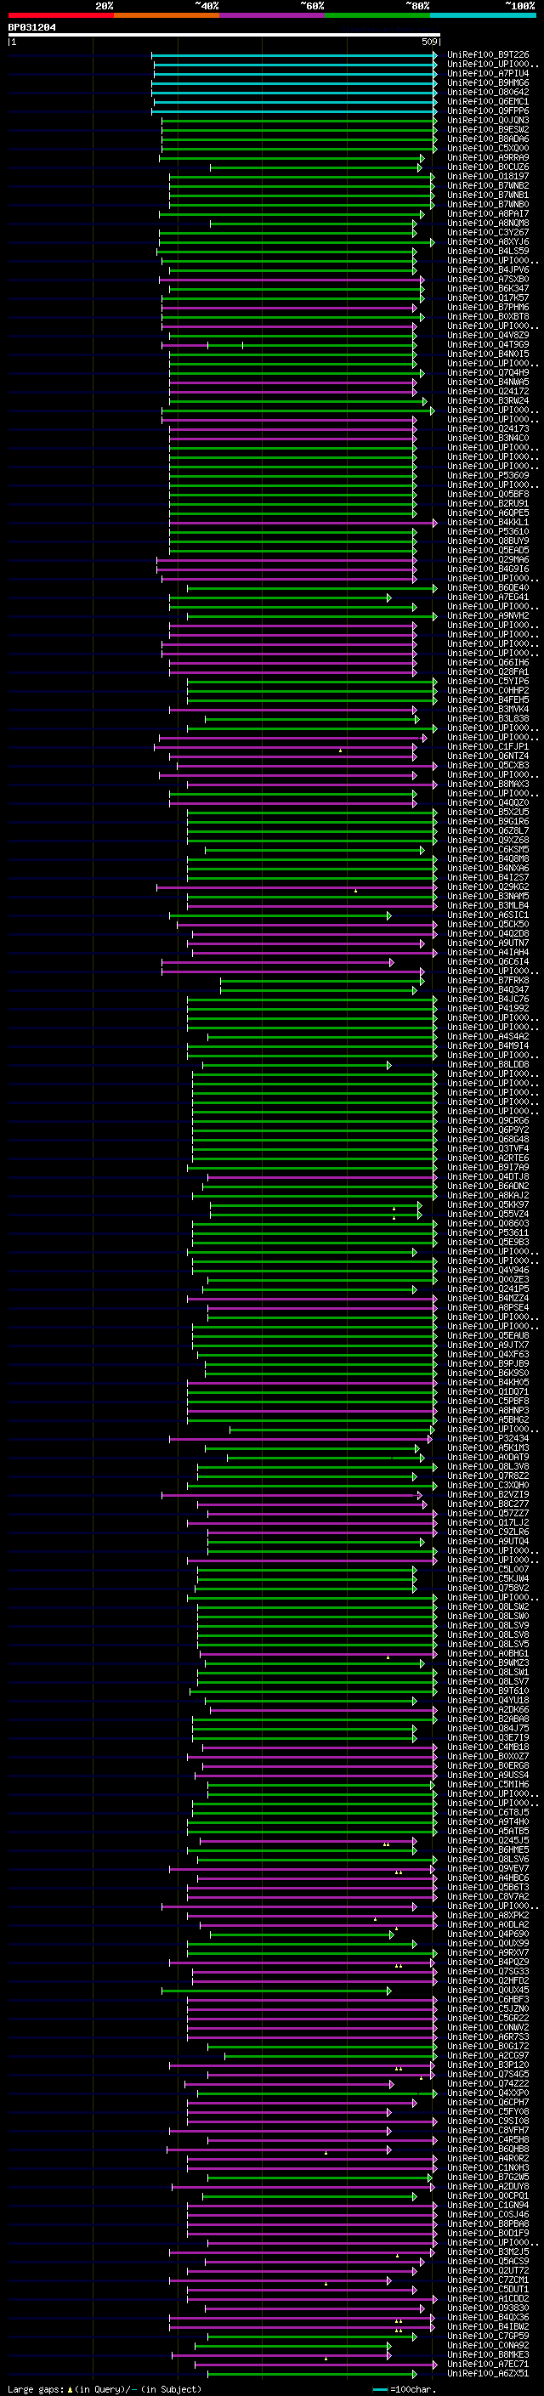Select hit label UniRef100_Q4XF63
The height and width of the screenshot is (2396, 544).
(488, 1354)
